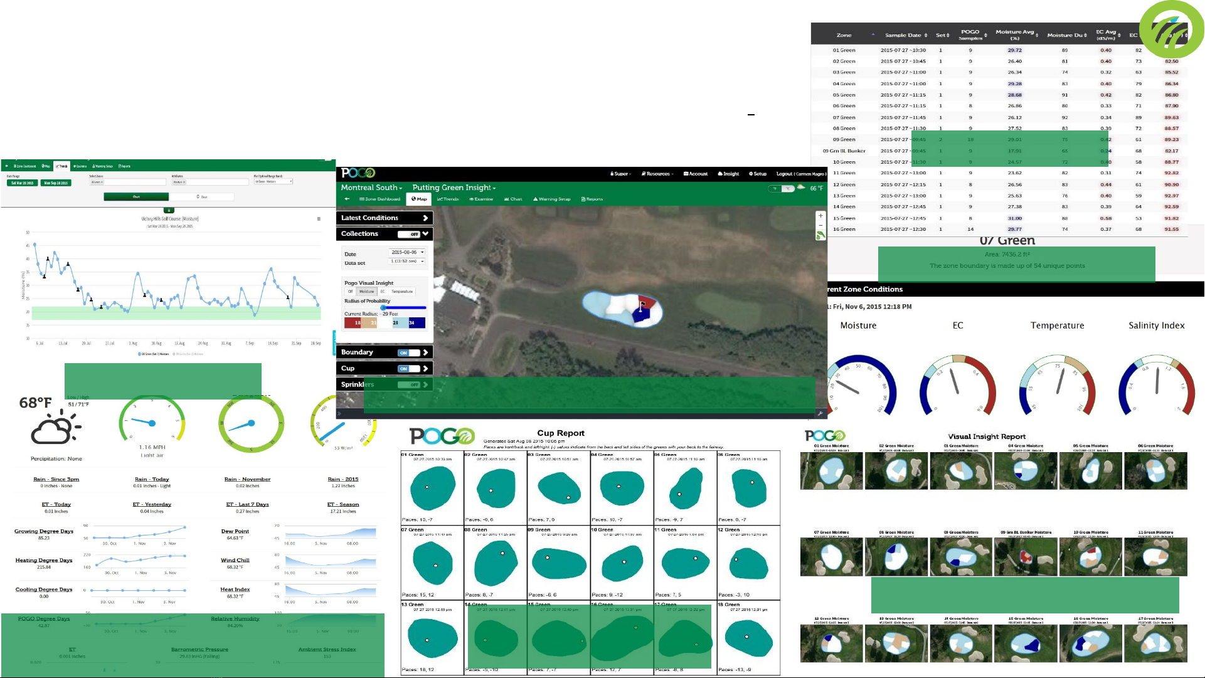Sort the table by Sample Date
The height and width of the screenshot is (678, 1205).
[906, 35]
